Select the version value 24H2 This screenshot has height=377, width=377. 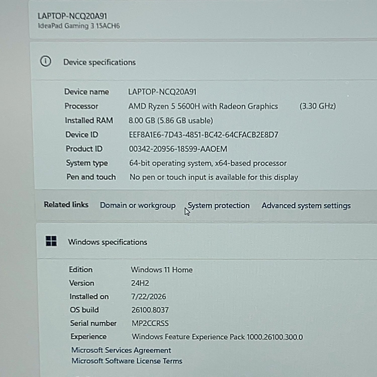point(140,283)
